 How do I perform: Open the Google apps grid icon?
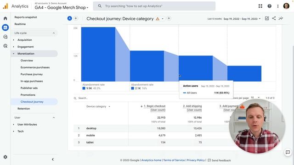point(260,6)
